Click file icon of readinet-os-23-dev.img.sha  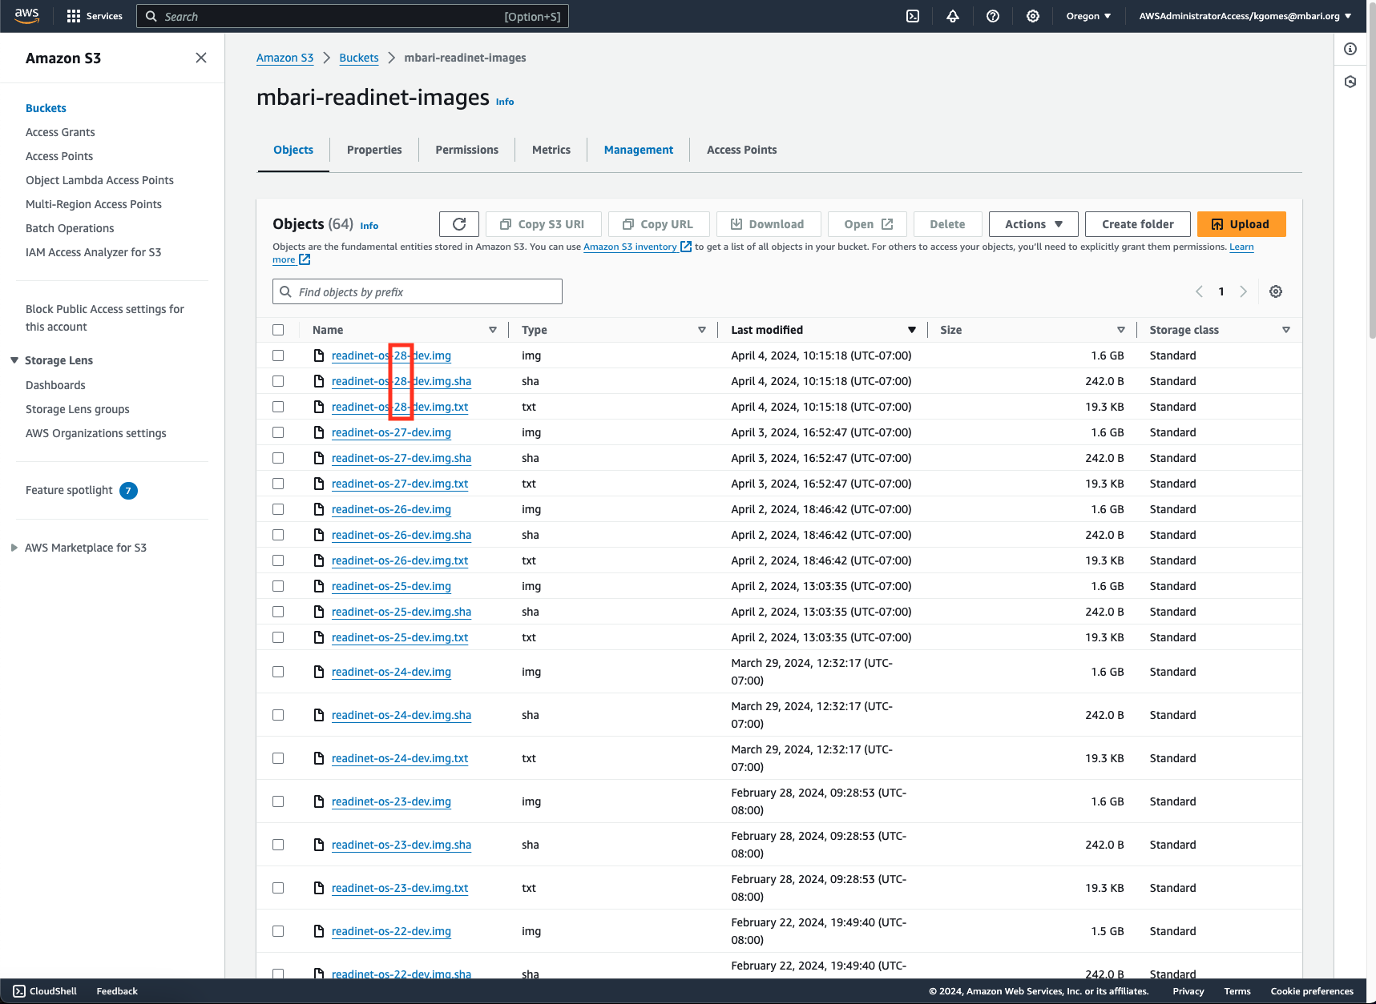click(x=319, y=845)
